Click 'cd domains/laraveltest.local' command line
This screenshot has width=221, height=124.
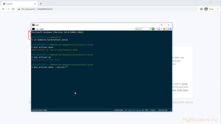50,40
